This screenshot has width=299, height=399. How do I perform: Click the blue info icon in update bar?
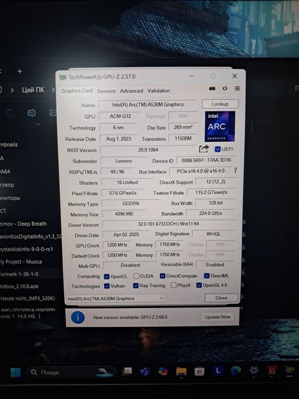(78, 318)
